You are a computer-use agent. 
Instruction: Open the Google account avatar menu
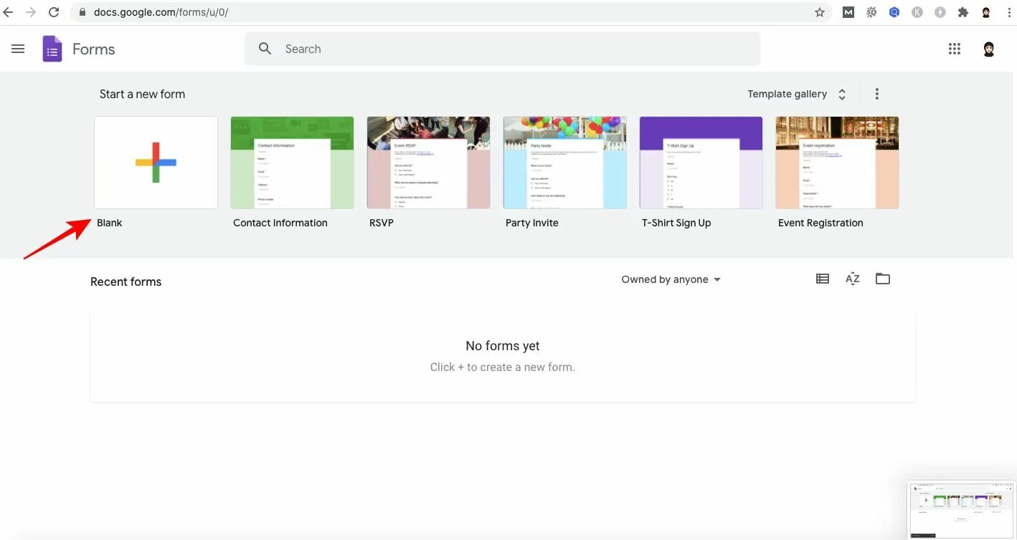pos(989,49)
